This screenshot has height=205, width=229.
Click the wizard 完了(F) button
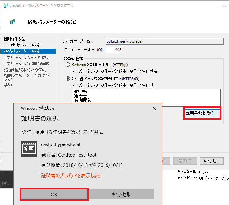tap(185, 161)
